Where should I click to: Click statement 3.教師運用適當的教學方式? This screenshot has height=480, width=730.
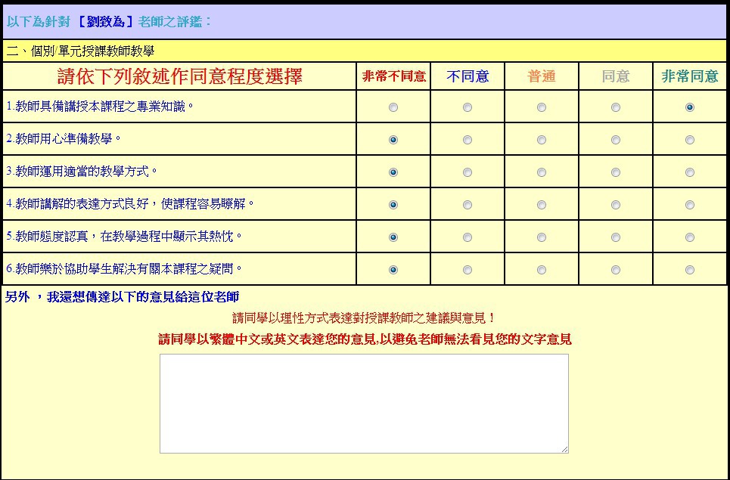tap(82, 172)
